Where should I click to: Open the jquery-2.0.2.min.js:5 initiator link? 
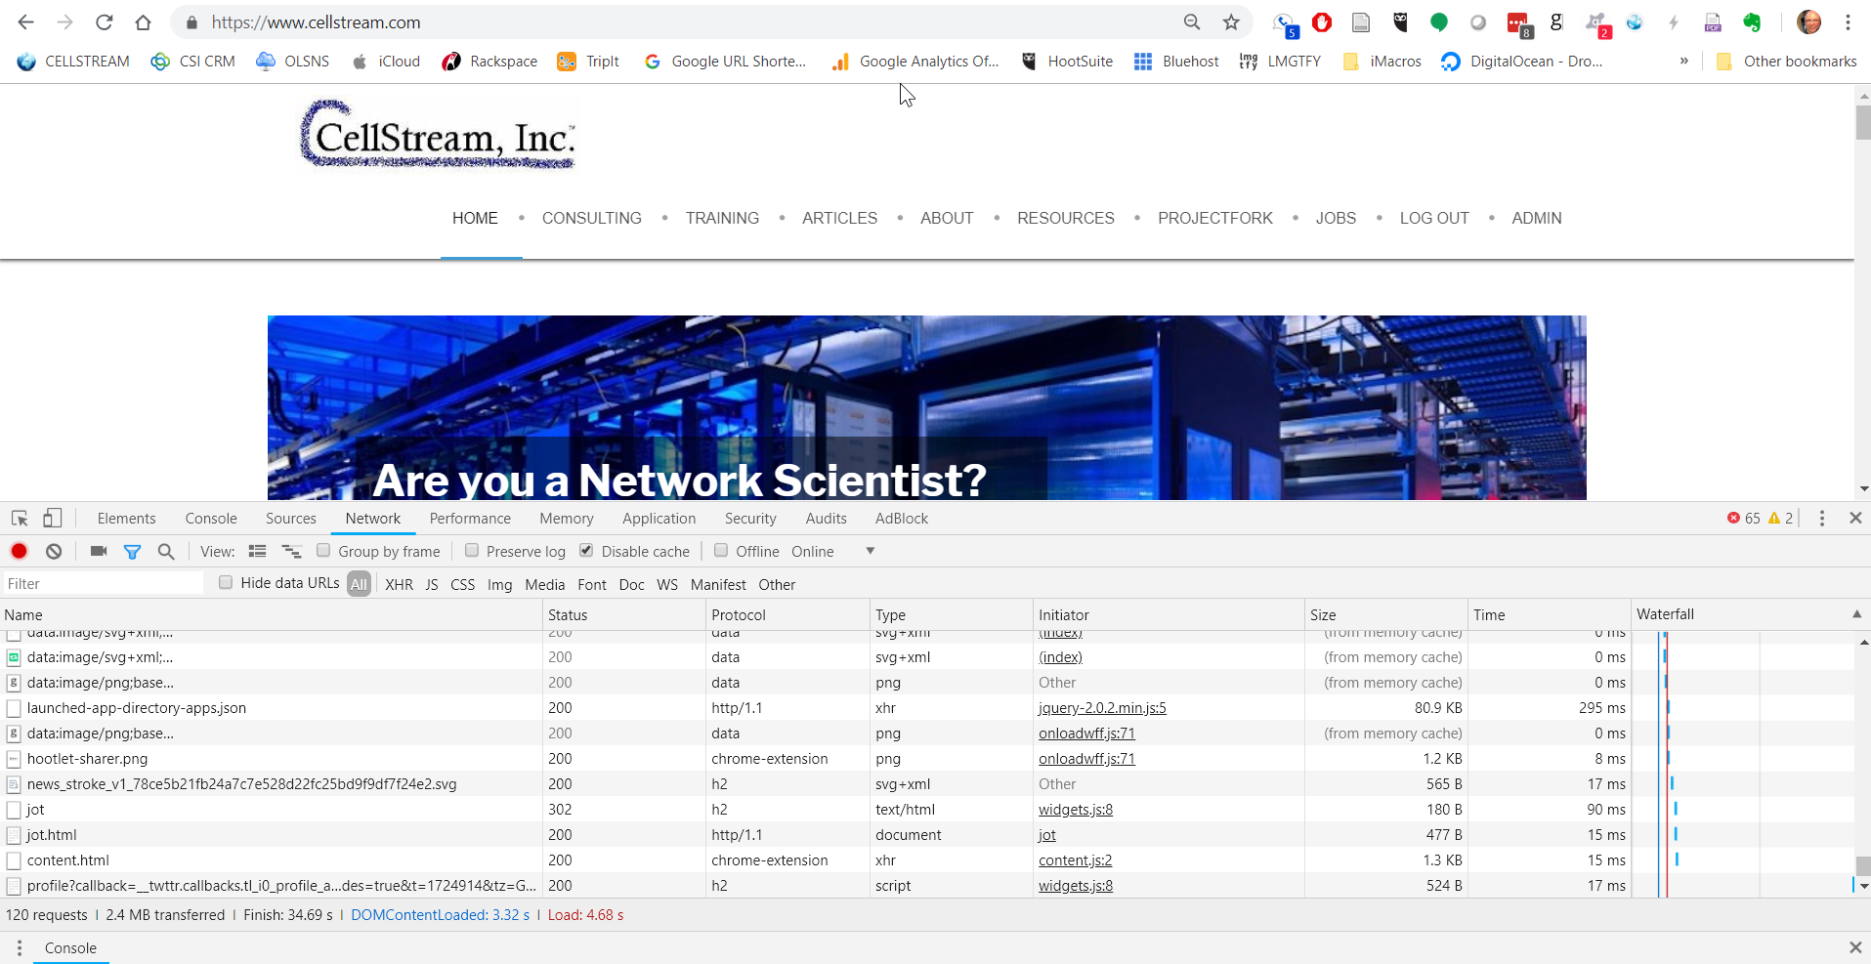point(1102,708)
